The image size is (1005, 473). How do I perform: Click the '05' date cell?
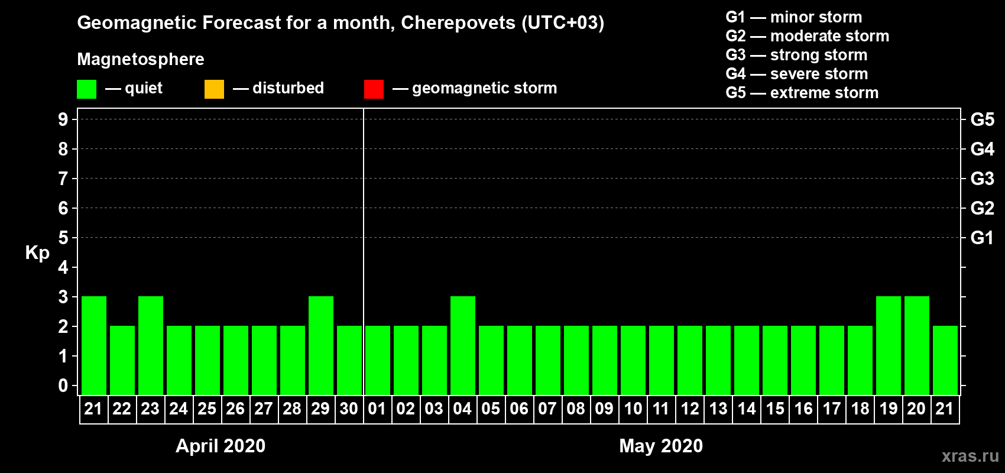(x=491, y=409)
